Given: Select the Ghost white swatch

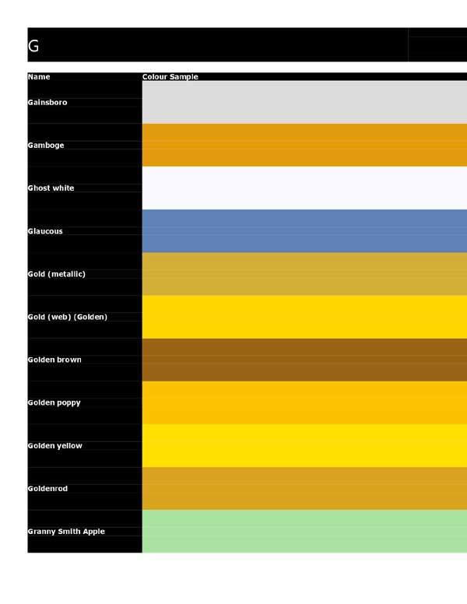Looking at the screenshot, I should [x=304, y=188].
